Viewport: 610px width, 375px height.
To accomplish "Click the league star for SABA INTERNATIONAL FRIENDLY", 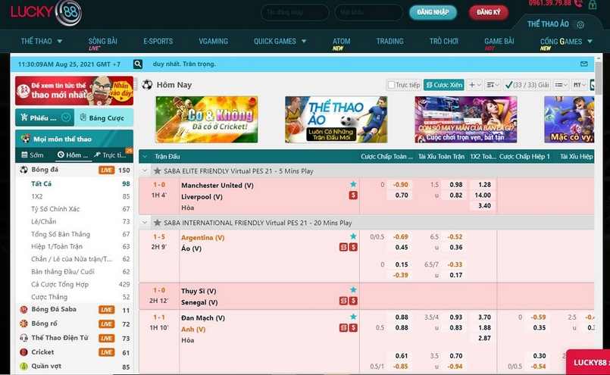I will 157,223.
